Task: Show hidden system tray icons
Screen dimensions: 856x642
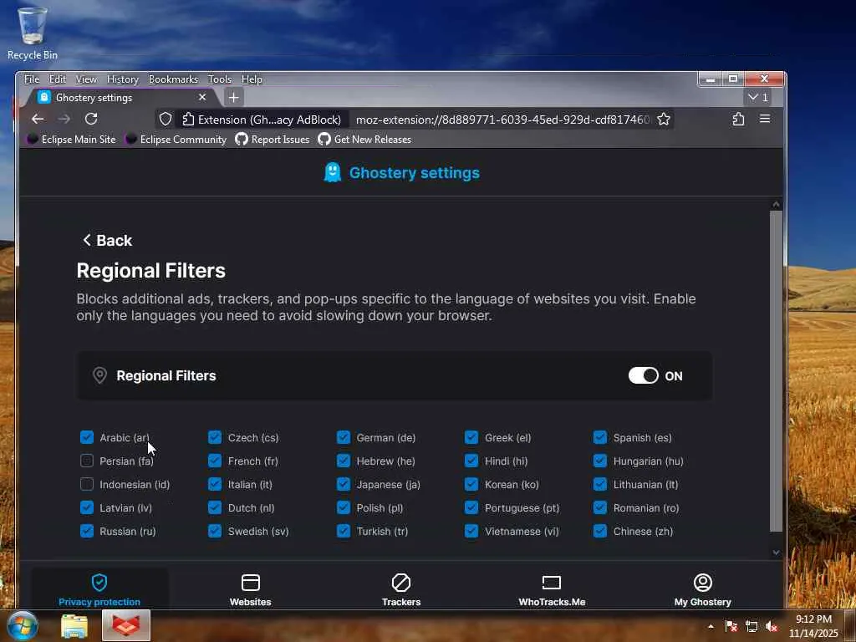Action: pyautogui.click(x=711, y=626)
